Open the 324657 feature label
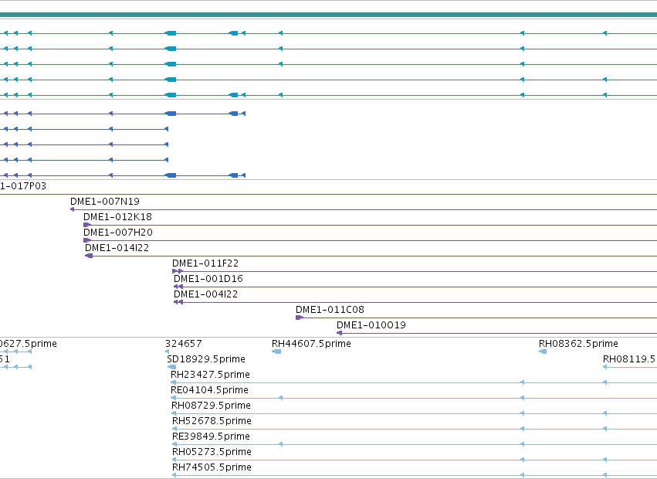This screenshot has width=657, height=479. click(x=184, y=344)
